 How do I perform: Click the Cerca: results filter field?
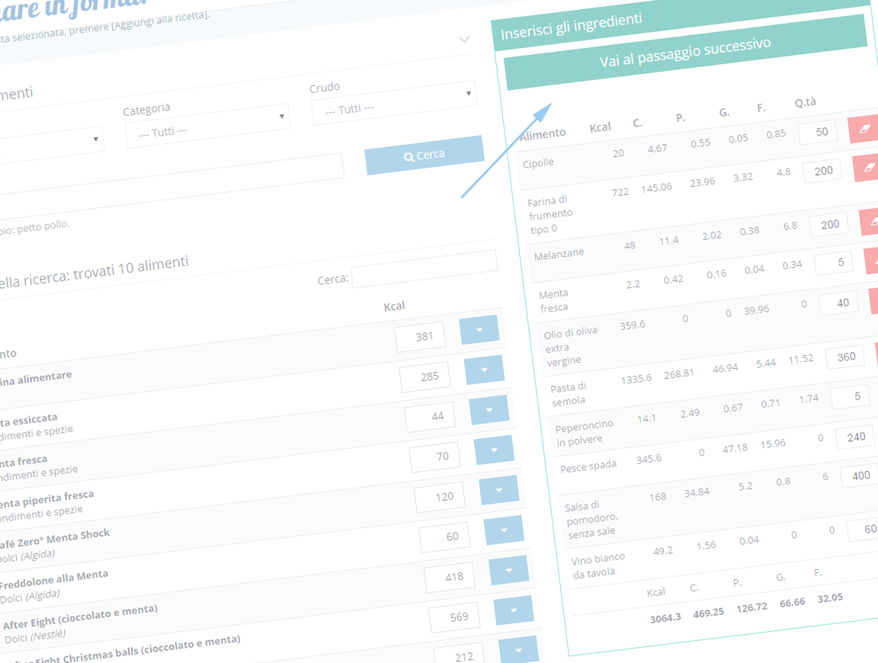pyautogui.click(x=425, y=269)
